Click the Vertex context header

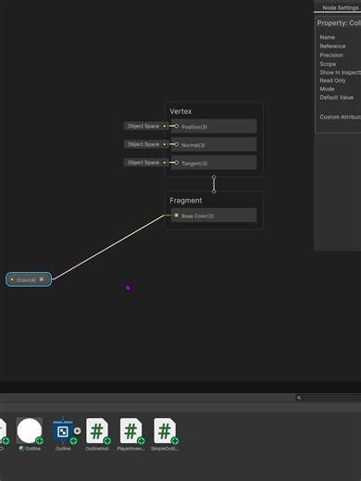(x=180, y=111)
